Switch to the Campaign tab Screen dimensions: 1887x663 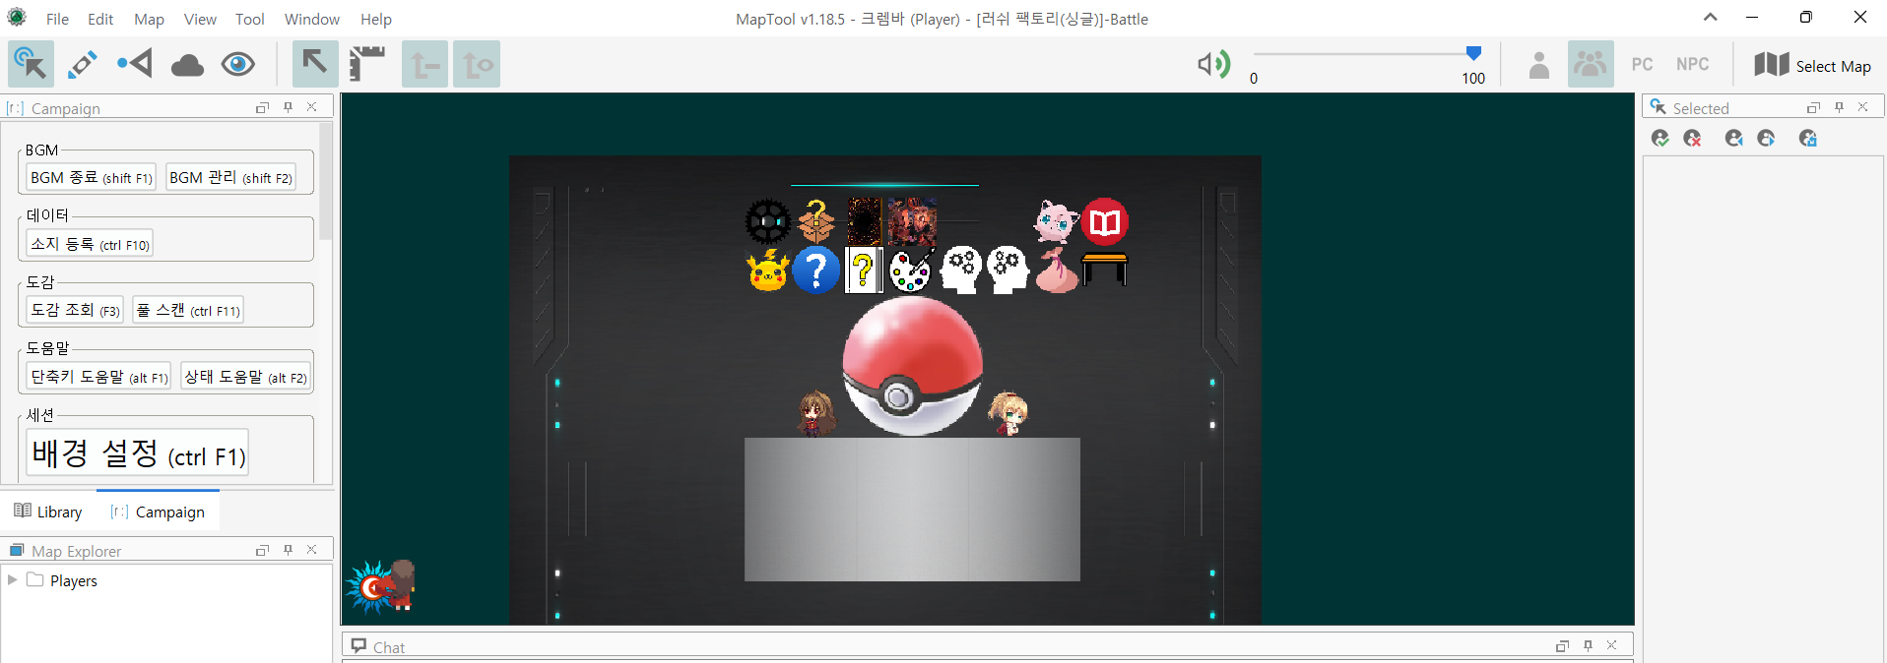(158, 512)
